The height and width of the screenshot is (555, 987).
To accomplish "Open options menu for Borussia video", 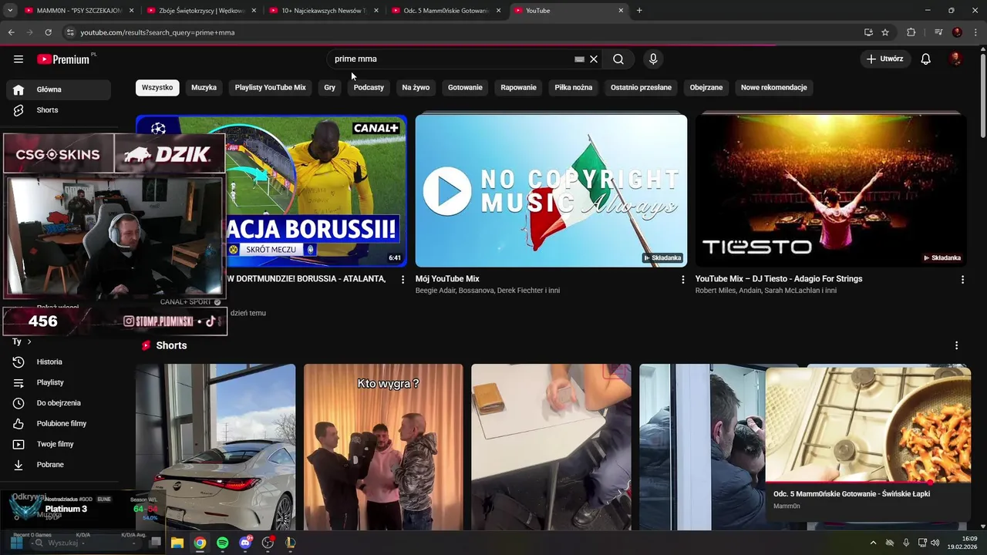I will tap(403, 280).
